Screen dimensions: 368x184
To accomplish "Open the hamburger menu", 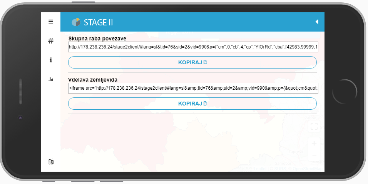I will 51,22.
